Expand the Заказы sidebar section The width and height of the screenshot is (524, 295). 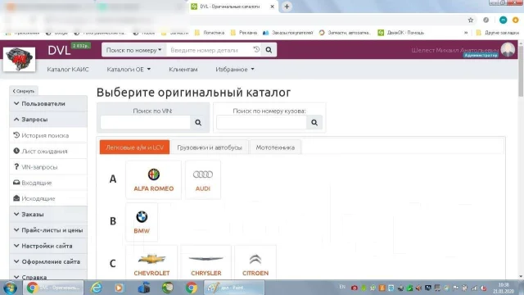click(48, 214)
